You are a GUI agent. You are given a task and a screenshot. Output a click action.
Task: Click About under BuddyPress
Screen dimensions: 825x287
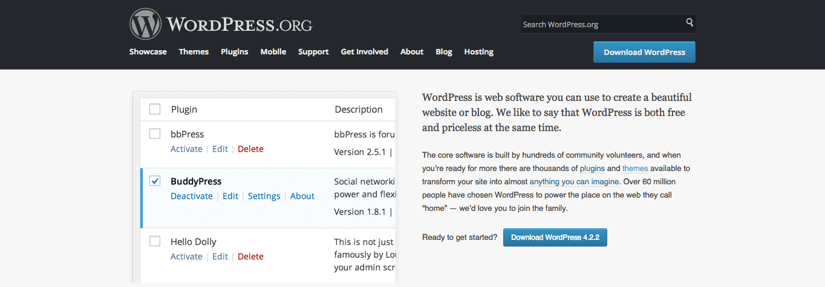[x=302, y=196]
